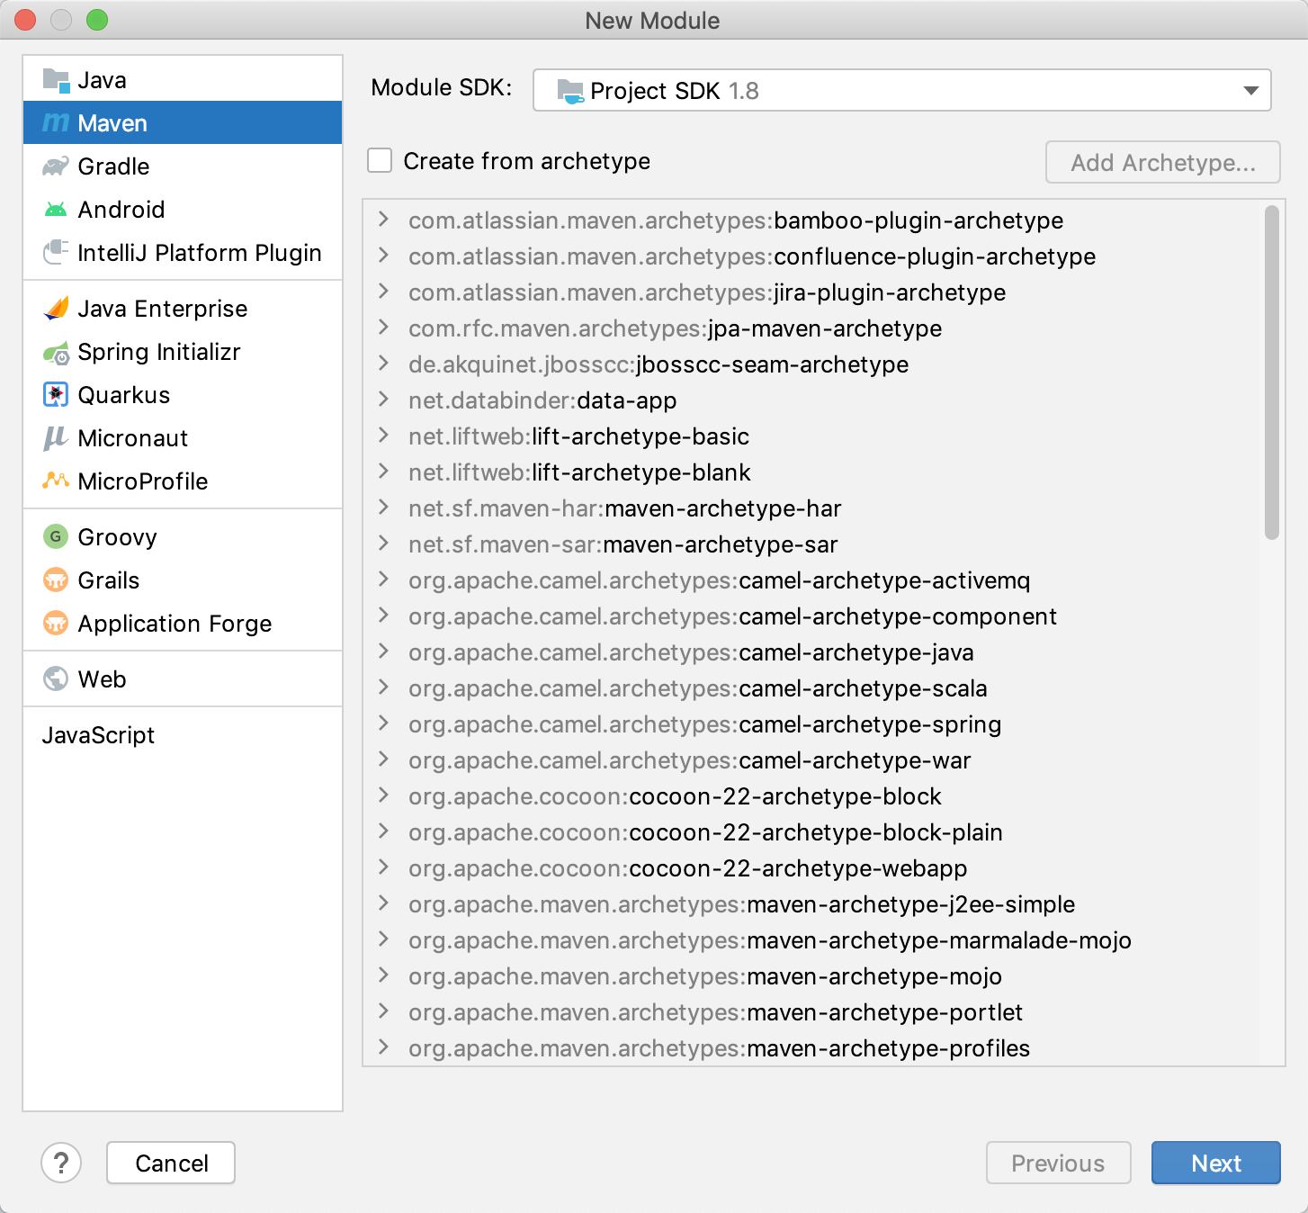This screenshot has height=1213, width=1308.
Task: Select maven-archetype-portlet row
Action: [x=822, y=1012]
